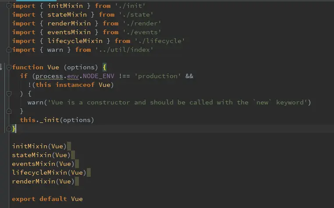Click the highlighted closing brace of function Vue
Viewport: 334px width, 208px height.
click(x=14, y=129)
